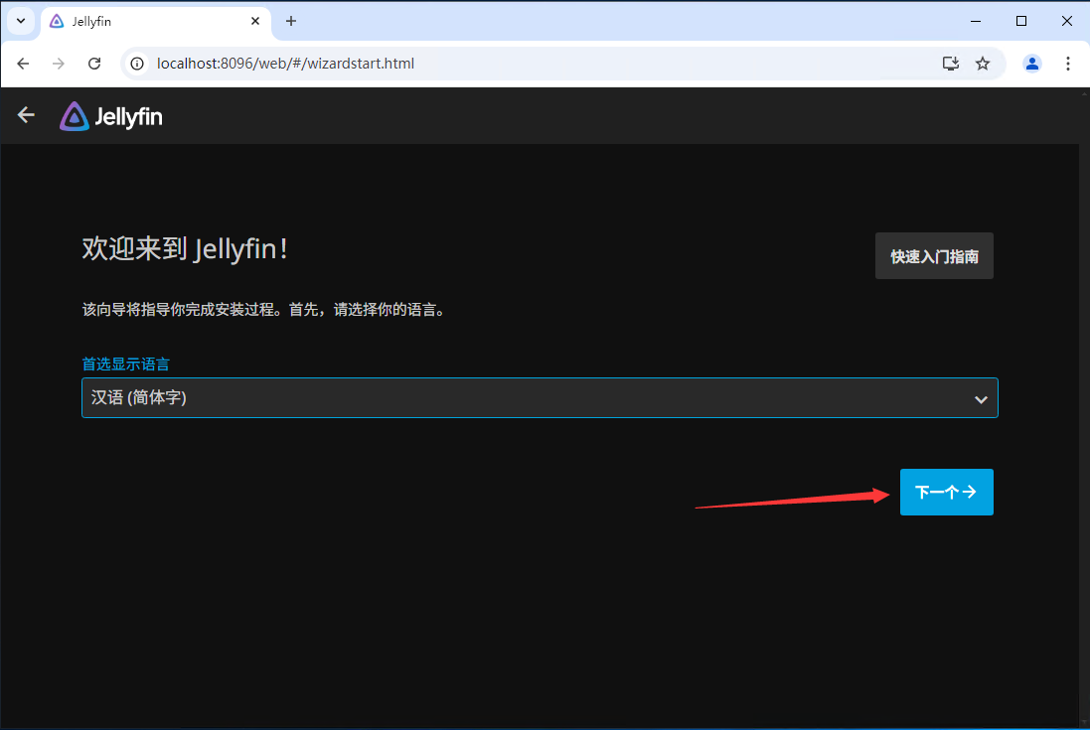This screenshot has height=730, width=1090.
Task: Close the Jellyfin browser tab
Action: tap(255, 21)
